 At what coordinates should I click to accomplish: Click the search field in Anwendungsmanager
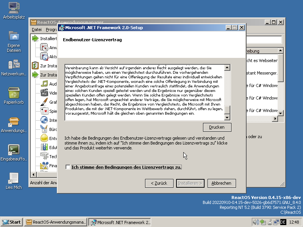[264, 40]
